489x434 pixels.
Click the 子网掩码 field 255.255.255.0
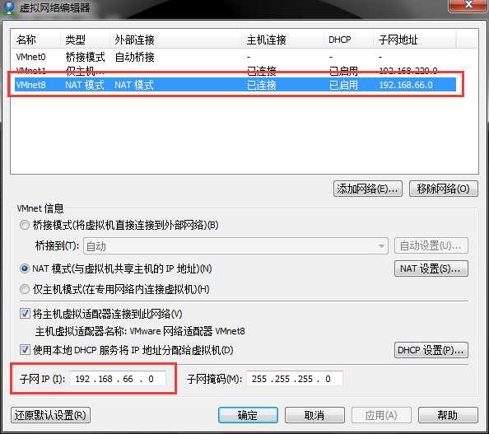[x=295, y=379]
